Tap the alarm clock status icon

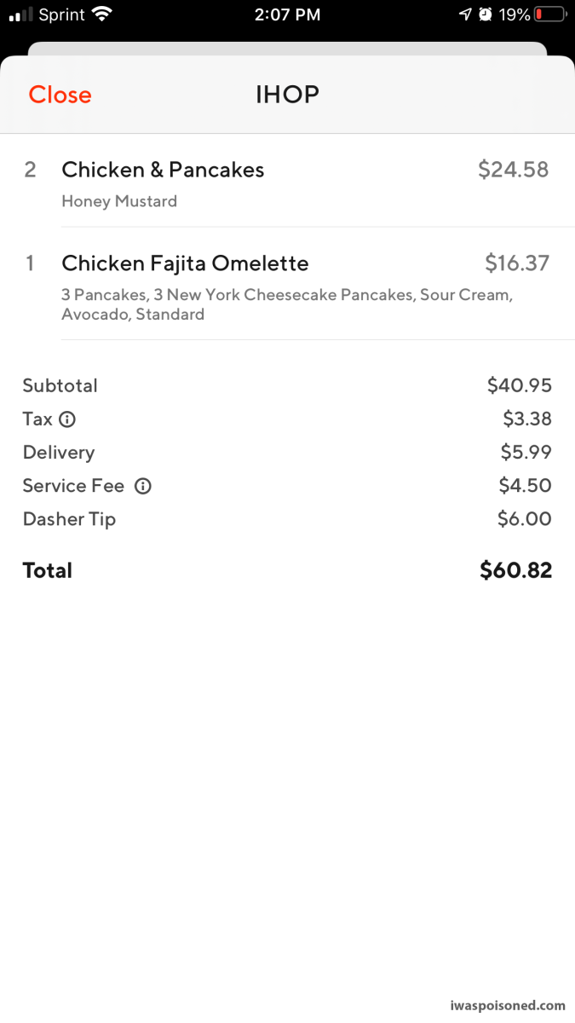486,14
